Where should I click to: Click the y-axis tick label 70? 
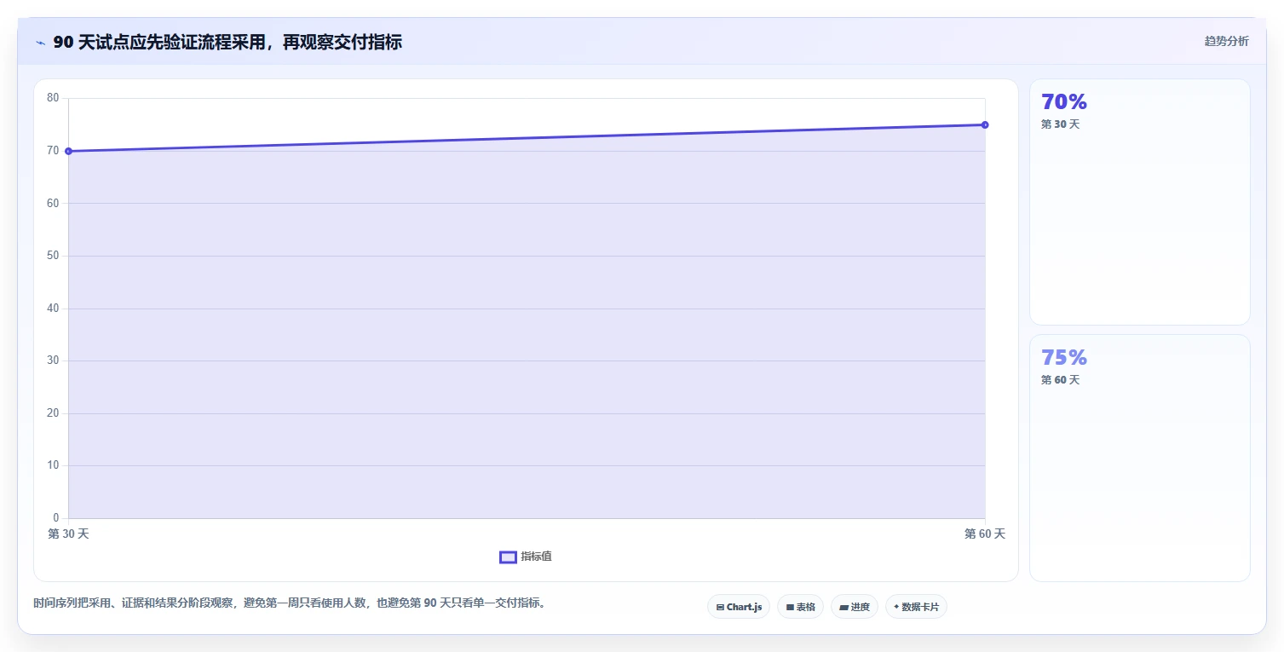[x=53, y=151]
